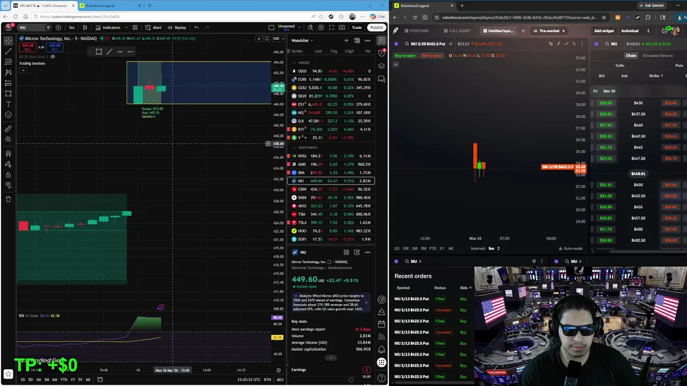The height and width of the screenshot is (386, 687).
Task: Open the layout templates grid icon
Action: pos(135,27)
